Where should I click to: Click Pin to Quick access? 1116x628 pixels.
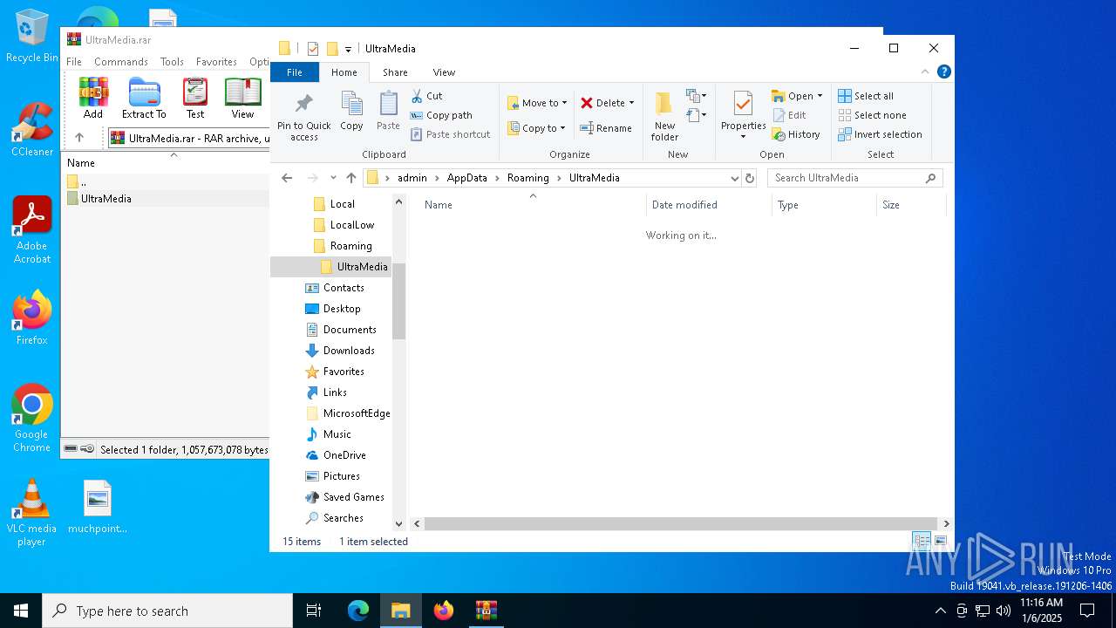[304, 116]
